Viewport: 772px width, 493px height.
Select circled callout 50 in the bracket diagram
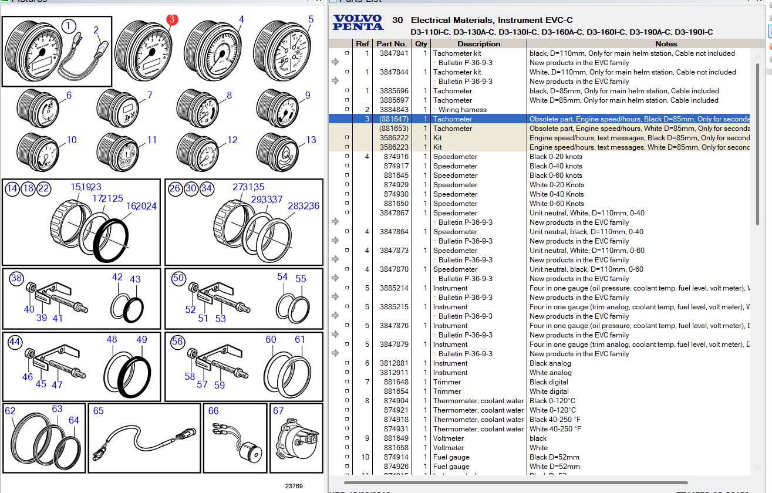coord(178,278)
